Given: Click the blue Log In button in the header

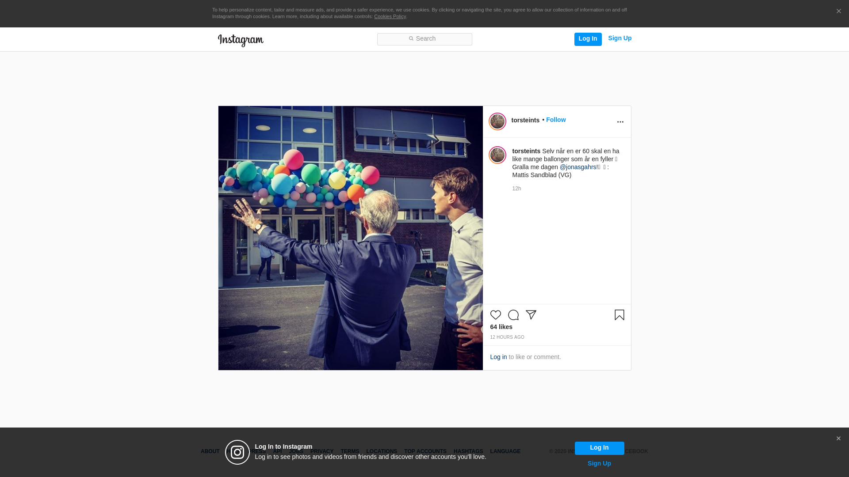Looking at the screenshot, I should point(588,39).
